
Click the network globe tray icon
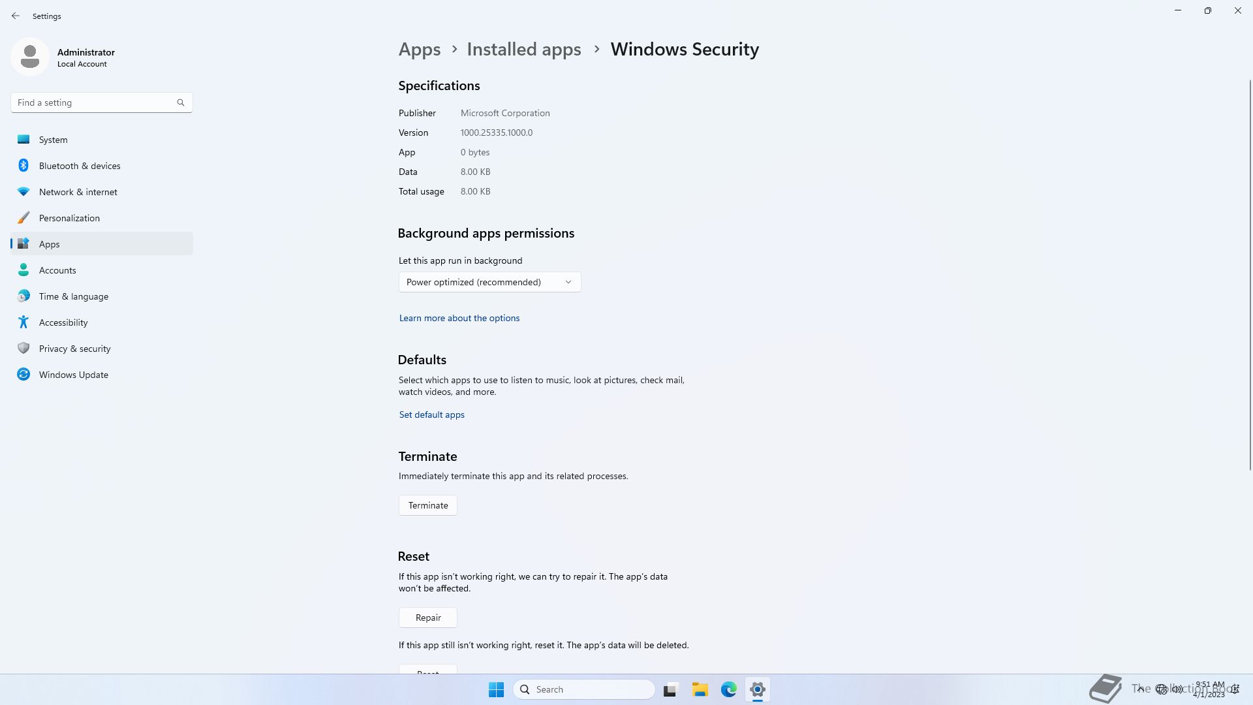(1162, 689)
